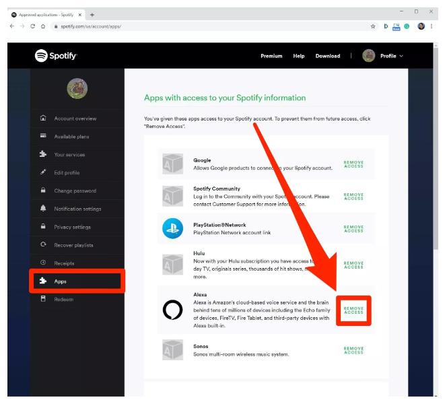The image size is (443, 404).
Task: Click the Apps puzzle piece icon
Action: click(43, 281)
